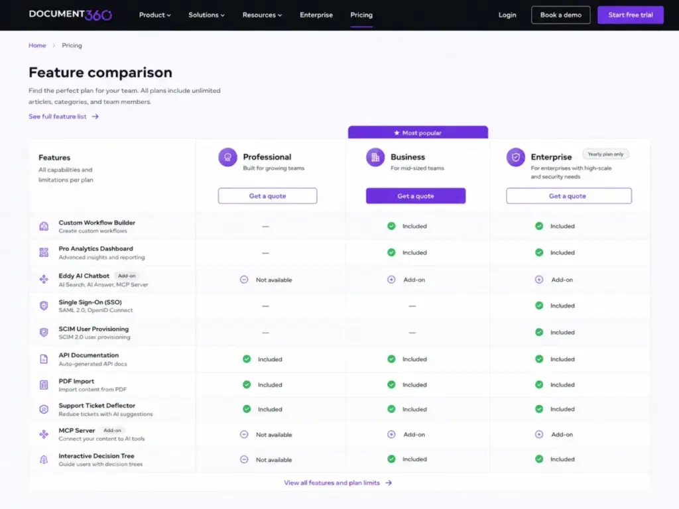Image resolution: width=679 pixels, height=509 pixels.
Task: Click the Single Sign-On shield icon
Action: pos(44,306)
